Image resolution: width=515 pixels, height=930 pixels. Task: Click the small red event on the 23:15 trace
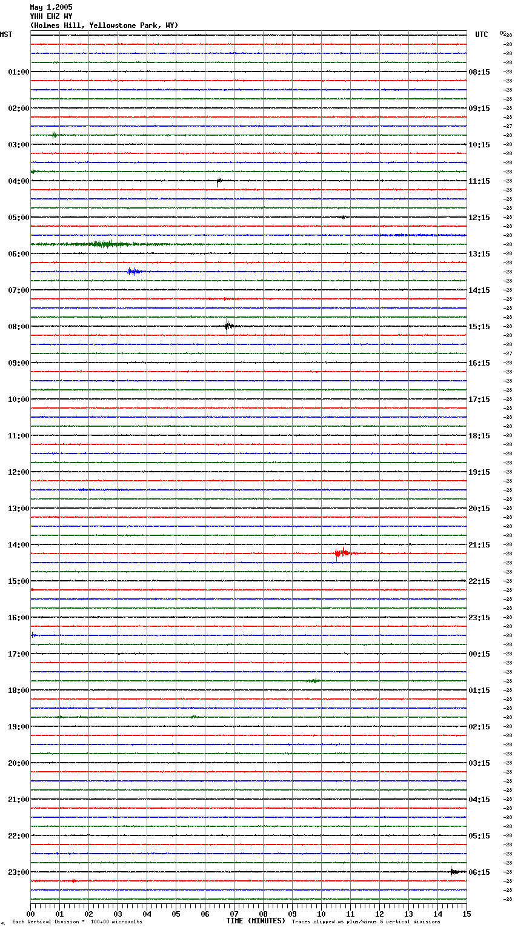click(x=74, y=881)
